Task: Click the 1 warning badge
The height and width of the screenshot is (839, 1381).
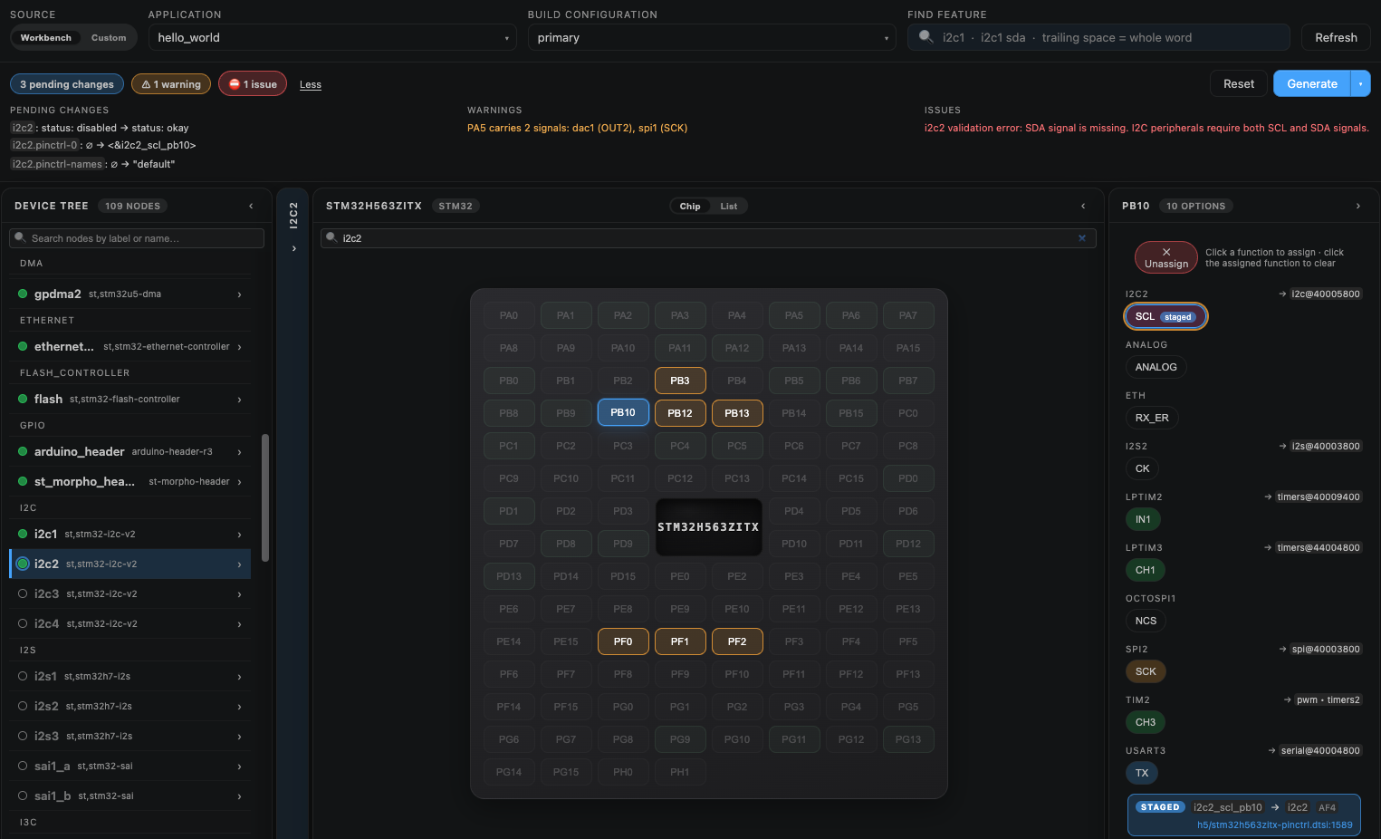Action: [x=171, y=84]
